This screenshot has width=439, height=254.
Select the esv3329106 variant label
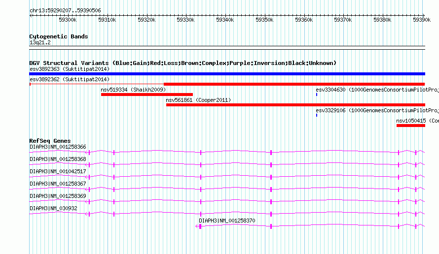tap(377, 110)
